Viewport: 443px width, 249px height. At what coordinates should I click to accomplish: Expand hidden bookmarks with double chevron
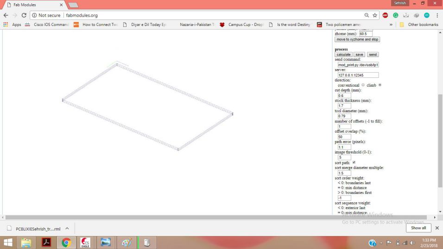391,25
